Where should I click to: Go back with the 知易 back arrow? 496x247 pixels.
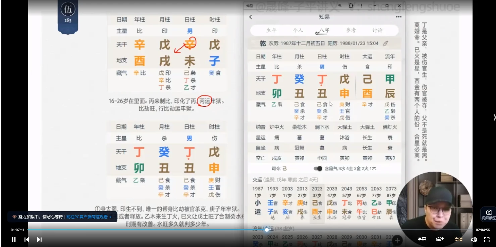point(251,17)
